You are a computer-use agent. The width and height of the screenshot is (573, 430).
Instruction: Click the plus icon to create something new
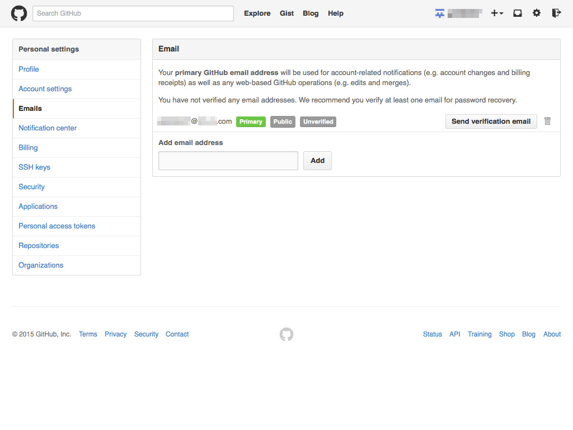[495, 13]
